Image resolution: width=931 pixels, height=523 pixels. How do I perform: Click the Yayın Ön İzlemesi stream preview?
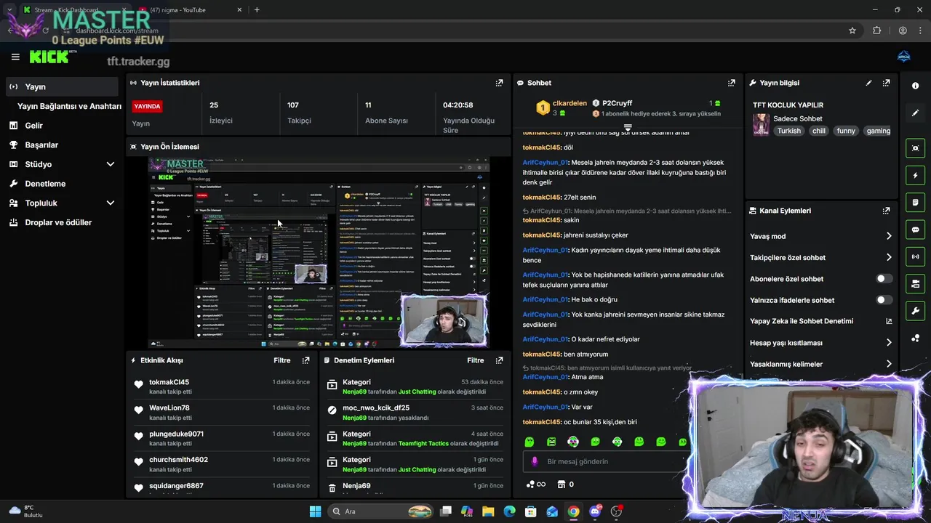(319, 252)
